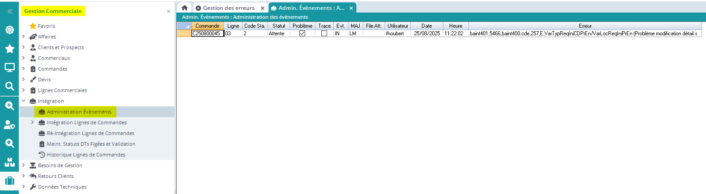The image size is (706, 194).
Task: Enable the Trace checkbox in the row
Action: point(324,34)
